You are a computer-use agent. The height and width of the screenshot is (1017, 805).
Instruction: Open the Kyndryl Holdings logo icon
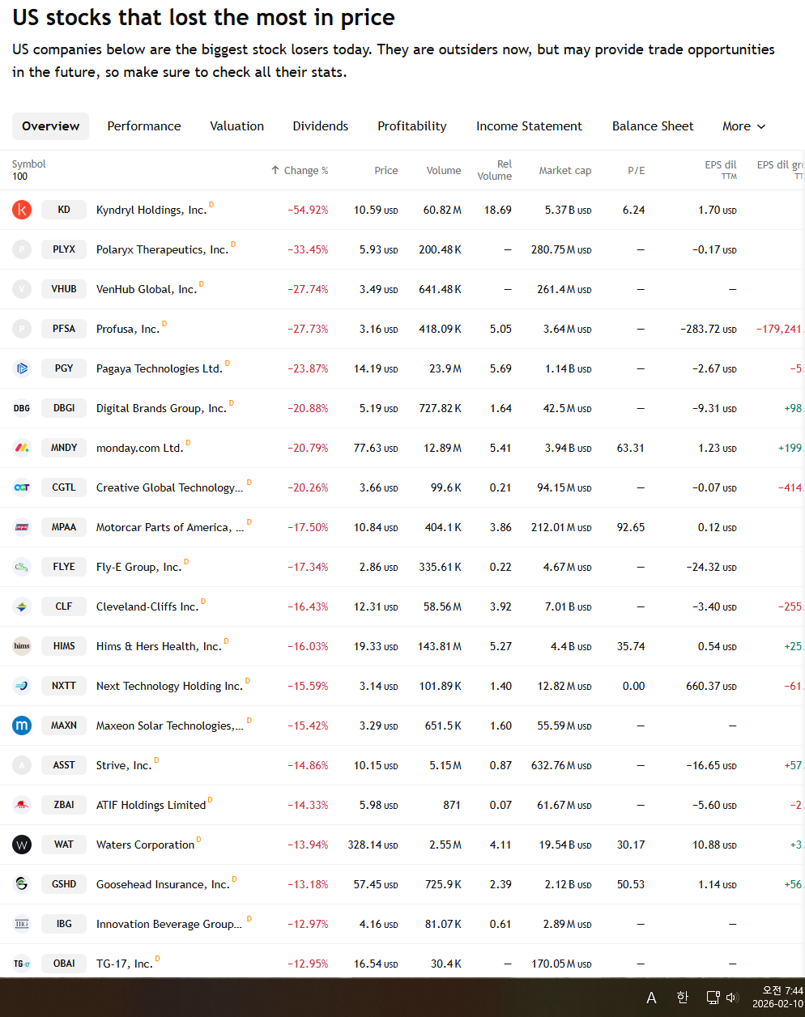point(22,210)
